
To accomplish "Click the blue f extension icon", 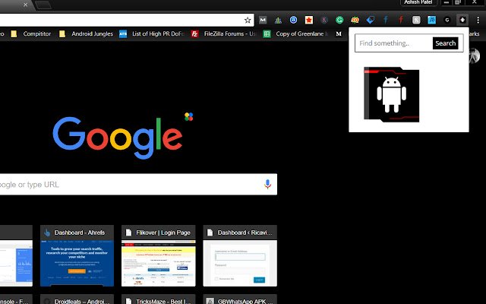I will pyautogui.click(x=386, y=21).
